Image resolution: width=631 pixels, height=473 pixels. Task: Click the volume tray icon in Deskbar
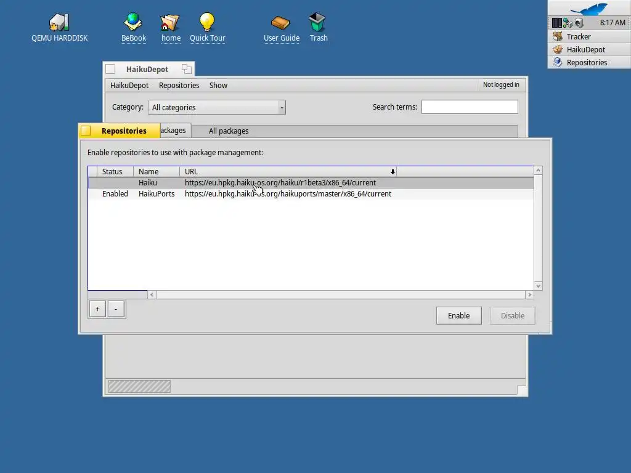click(579, 23)
